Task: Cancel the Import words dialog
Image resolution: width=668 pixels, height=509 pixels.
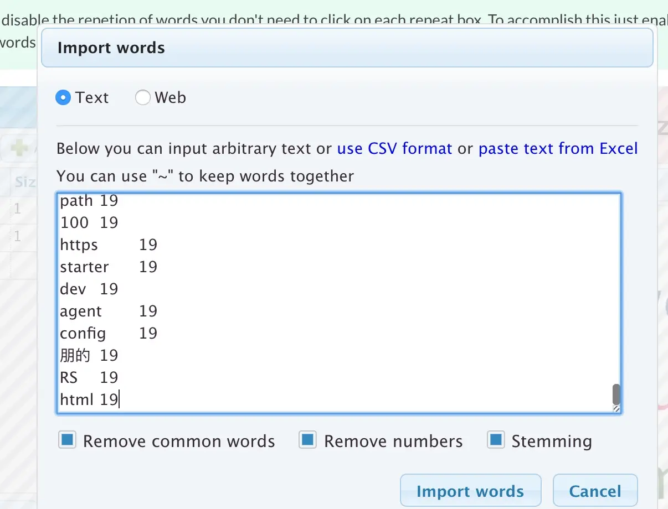Action: pyautogui.click(x=595, y=491)
